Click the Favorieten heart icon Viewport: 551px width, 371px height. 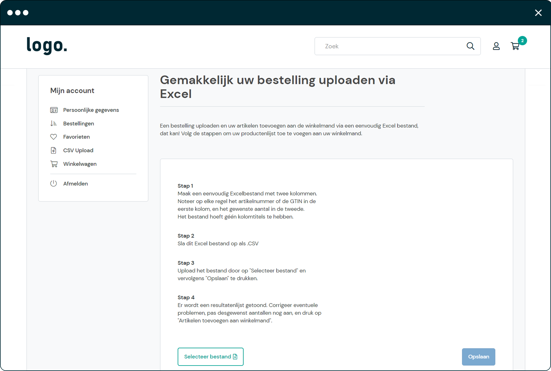click(54, 137)
